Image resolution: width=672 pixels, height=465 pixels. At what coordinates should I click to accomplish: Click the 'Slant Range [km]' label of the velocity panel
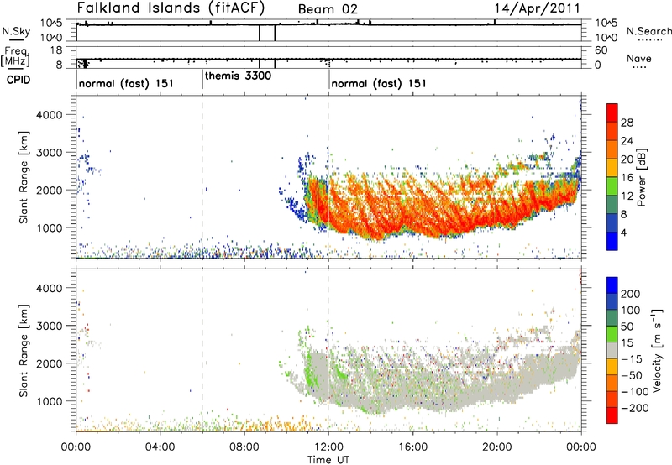click(24, 350)
